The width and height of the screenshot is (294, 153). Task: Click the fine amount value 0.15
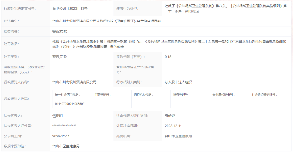point(168,57)
